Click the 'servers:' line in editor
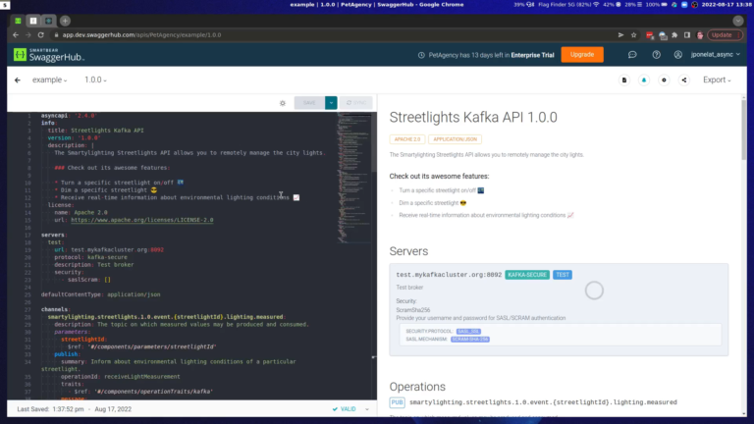754x424 pixels. click(54, 236)
